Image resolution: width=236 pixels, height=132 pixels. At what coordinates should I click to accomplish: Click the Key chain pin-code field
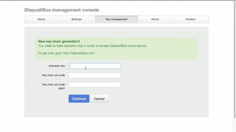95,75
